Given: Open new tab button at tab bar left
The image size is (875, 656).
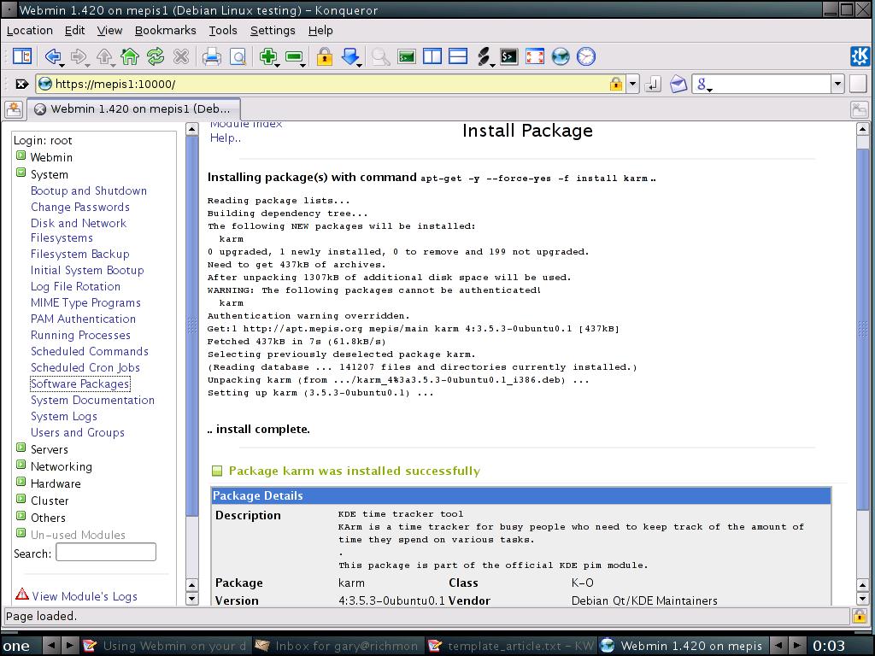Looking at the screenshot, I should point(14,108).
